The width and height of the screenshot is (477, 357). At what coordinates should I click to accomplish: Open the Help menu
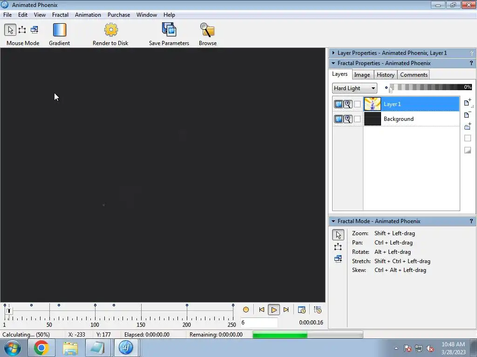[169, 14]
